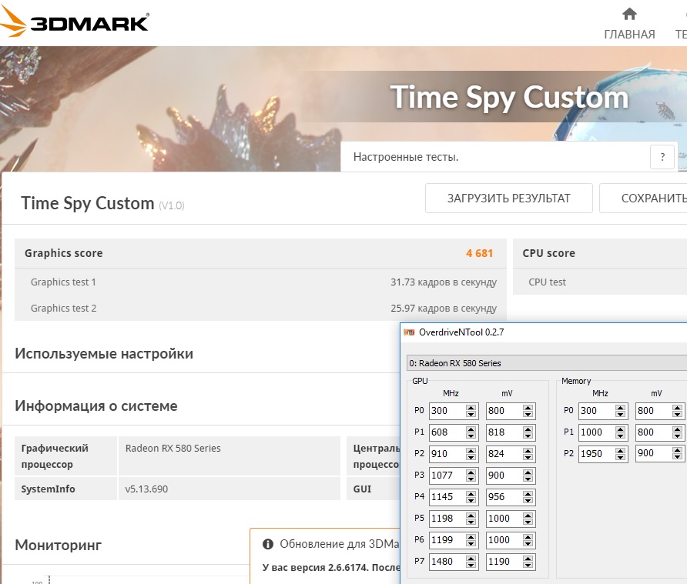This screenshot has height=584, width=687.
Task: Click the 3DMark logo
Action: [75, 23]
